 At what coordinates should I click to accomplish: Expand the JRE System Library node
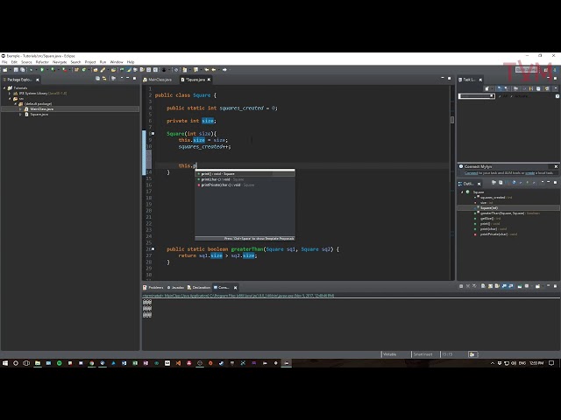[10, 94]
